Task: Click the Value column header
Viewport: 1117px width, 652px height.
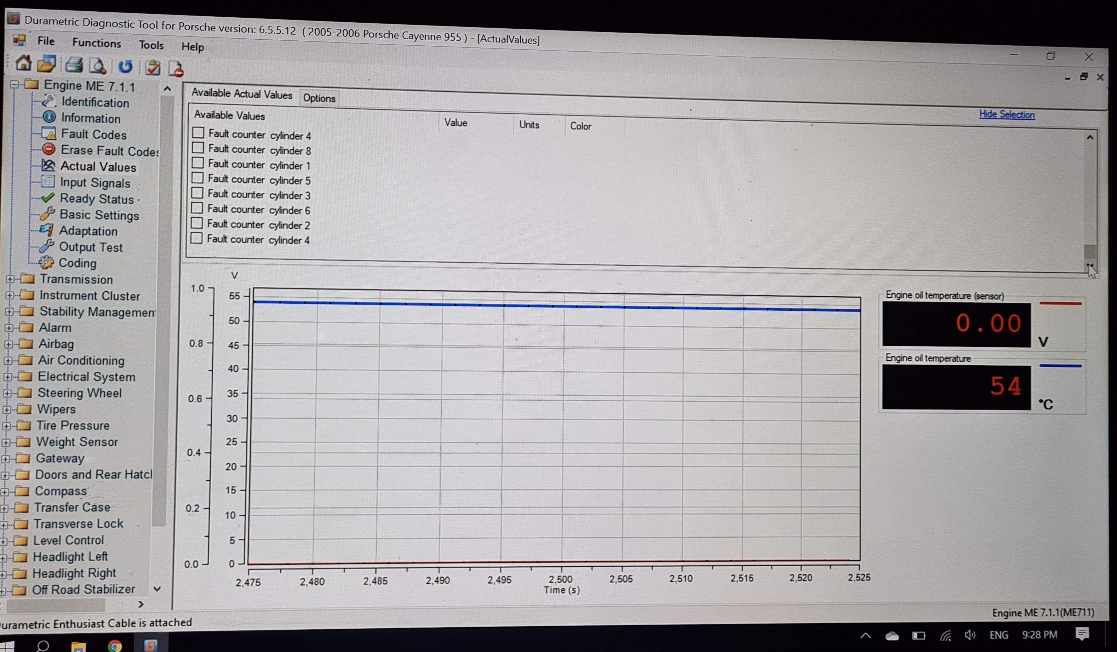Action: point(456,122)
